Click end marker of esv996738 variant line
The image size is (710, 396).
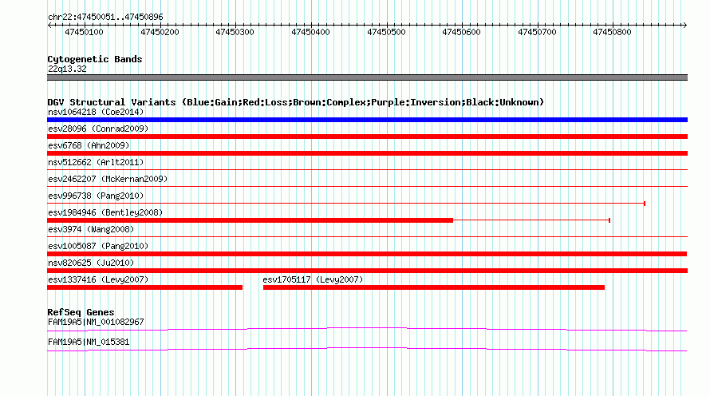pos(645,204)
